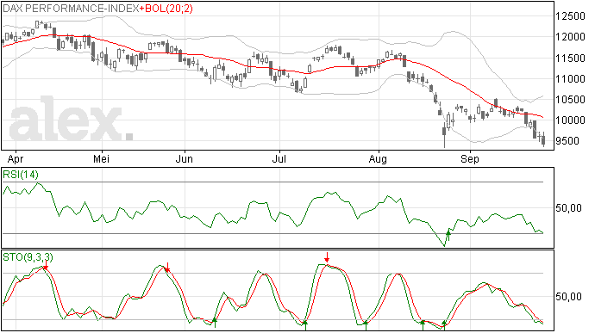Select the Mei month label
Viewport: 595px width, 333px height.
(101, 158)
